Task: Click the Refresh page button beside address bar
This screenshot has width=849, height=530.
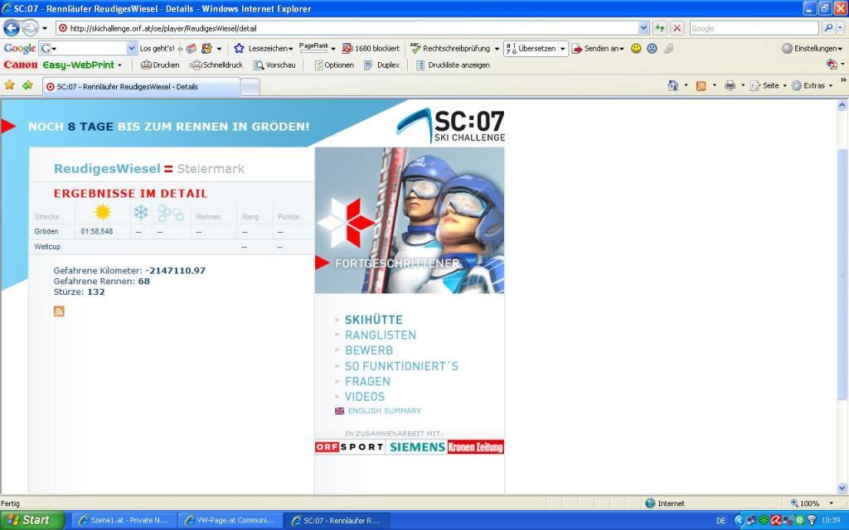Action: coord(660,27)
